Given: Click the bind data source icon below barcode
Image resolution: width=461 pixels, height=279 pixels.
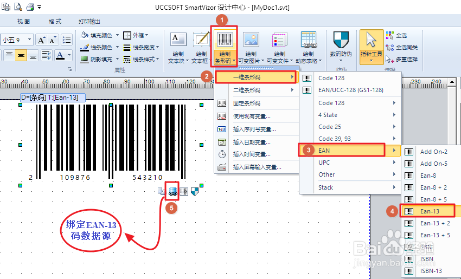Looking at the screenshot, I should pos(172,192).
